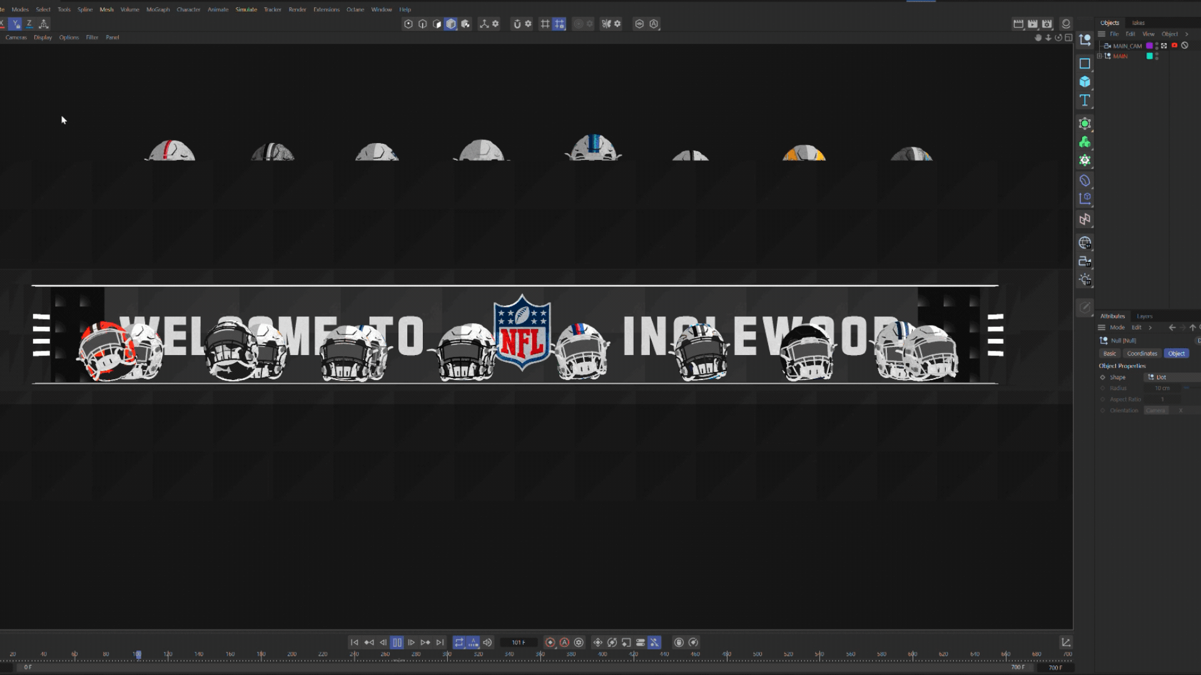Open keyframe selection settings gear
Image resolution: width=1201 pixels, height=675 pixels.
(x=579, y=642)
